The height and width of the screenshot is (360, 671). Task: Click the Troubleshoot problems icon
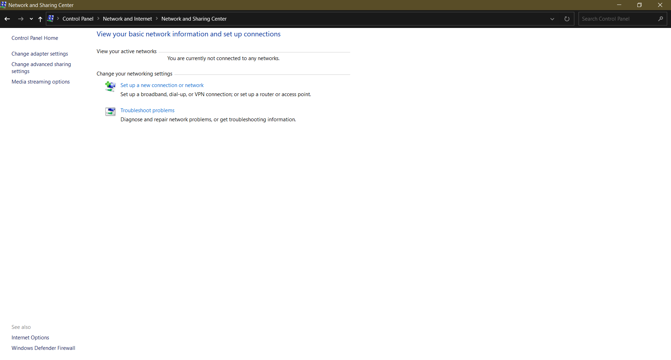point(110,111)
